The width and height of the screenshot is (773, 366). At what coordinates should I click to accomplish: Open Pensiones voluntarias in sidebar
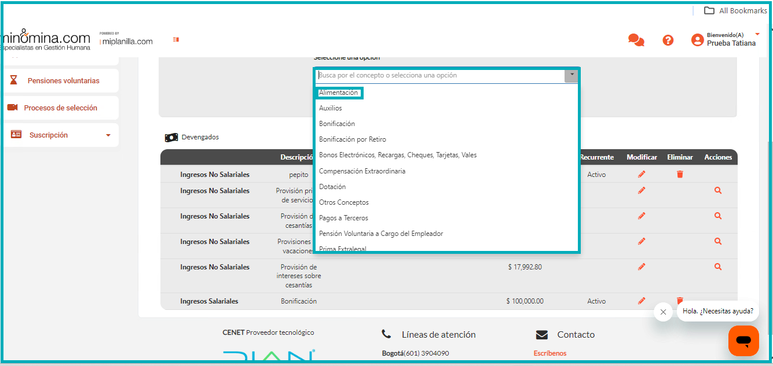pos(63,80)
